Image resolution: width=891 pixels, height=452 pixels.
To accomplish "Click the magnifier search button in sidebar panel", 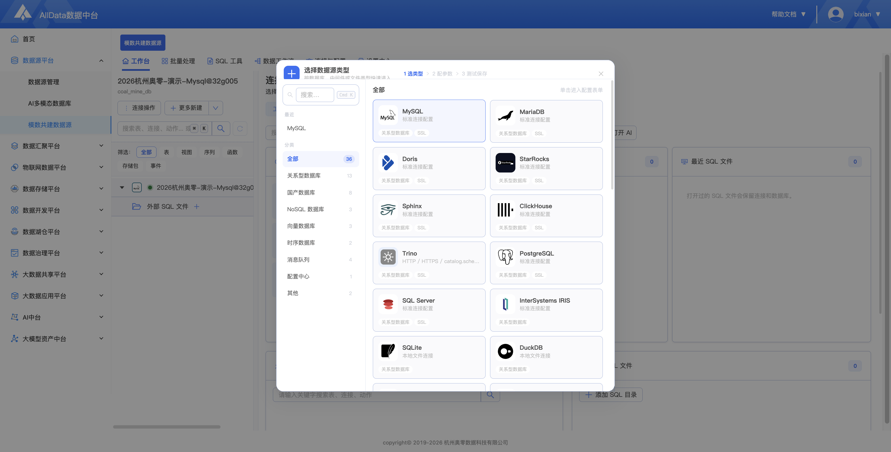I will (221, 129).
